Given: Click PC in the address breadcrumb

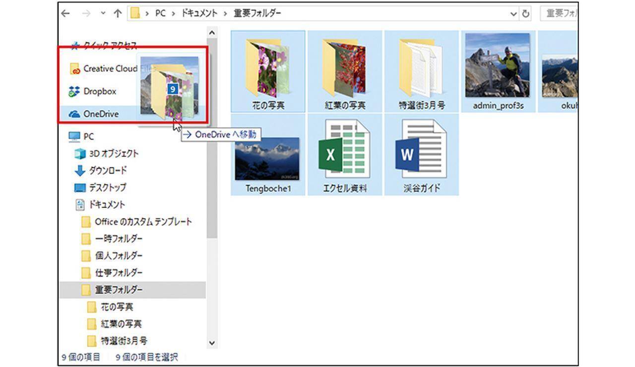Looking at the screenshot, I should (160, 13).
